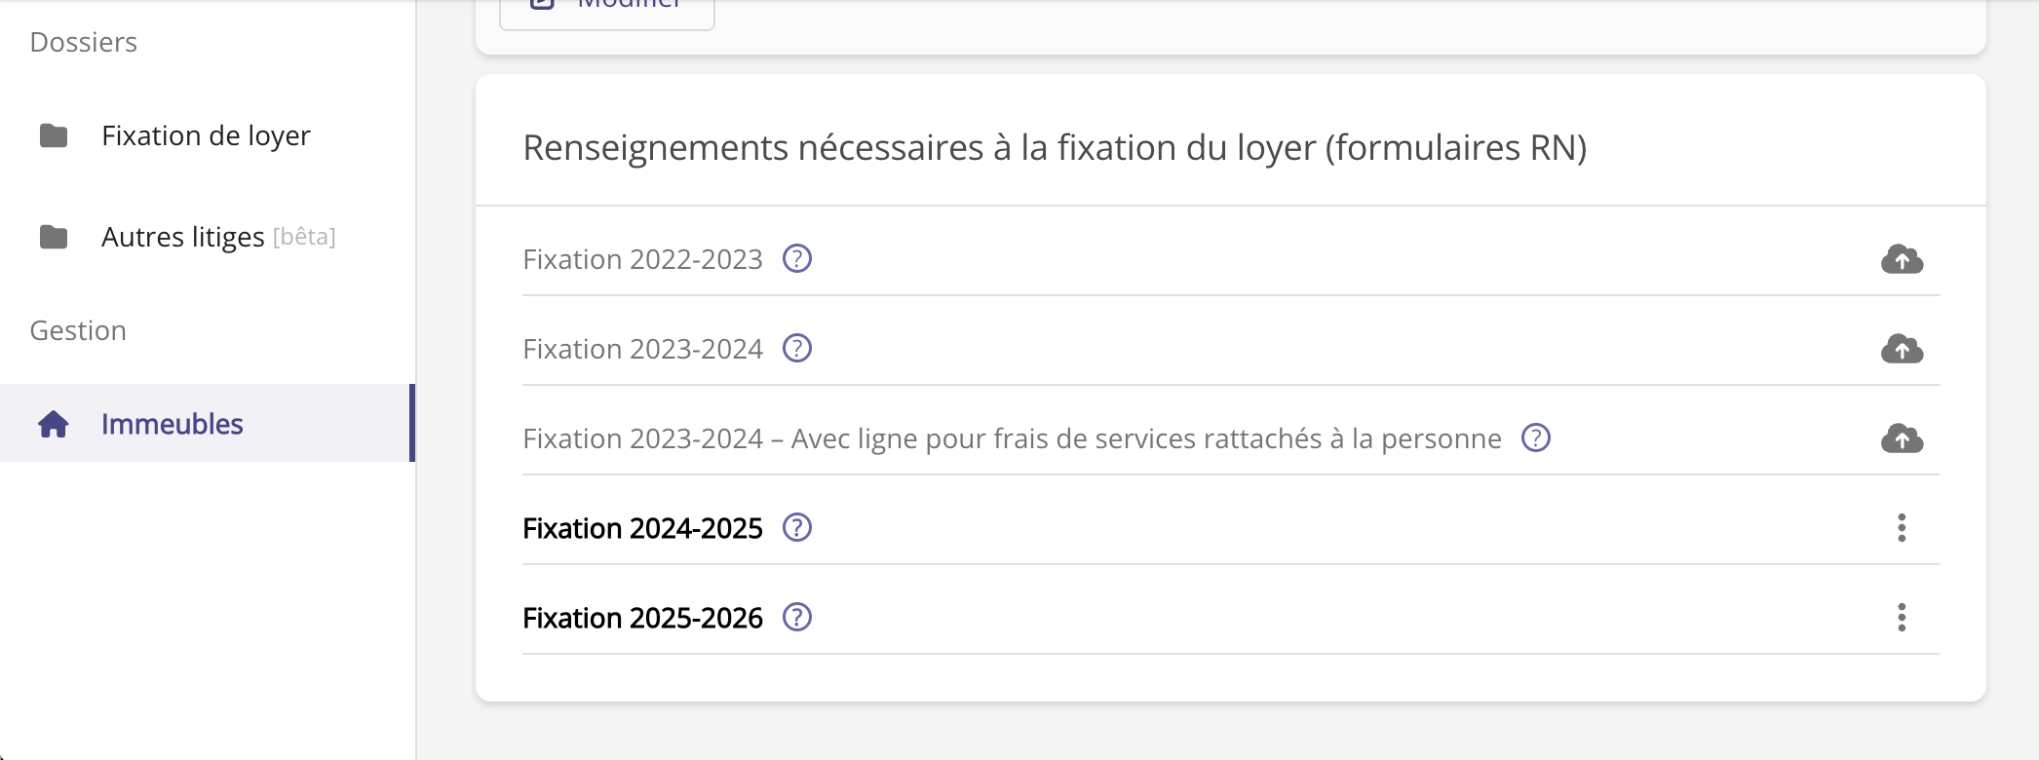Click folder icon next to Fixation de loyer
Image resolution: width=2039 pixels, height=760 pixels.
tap(54, 135)
